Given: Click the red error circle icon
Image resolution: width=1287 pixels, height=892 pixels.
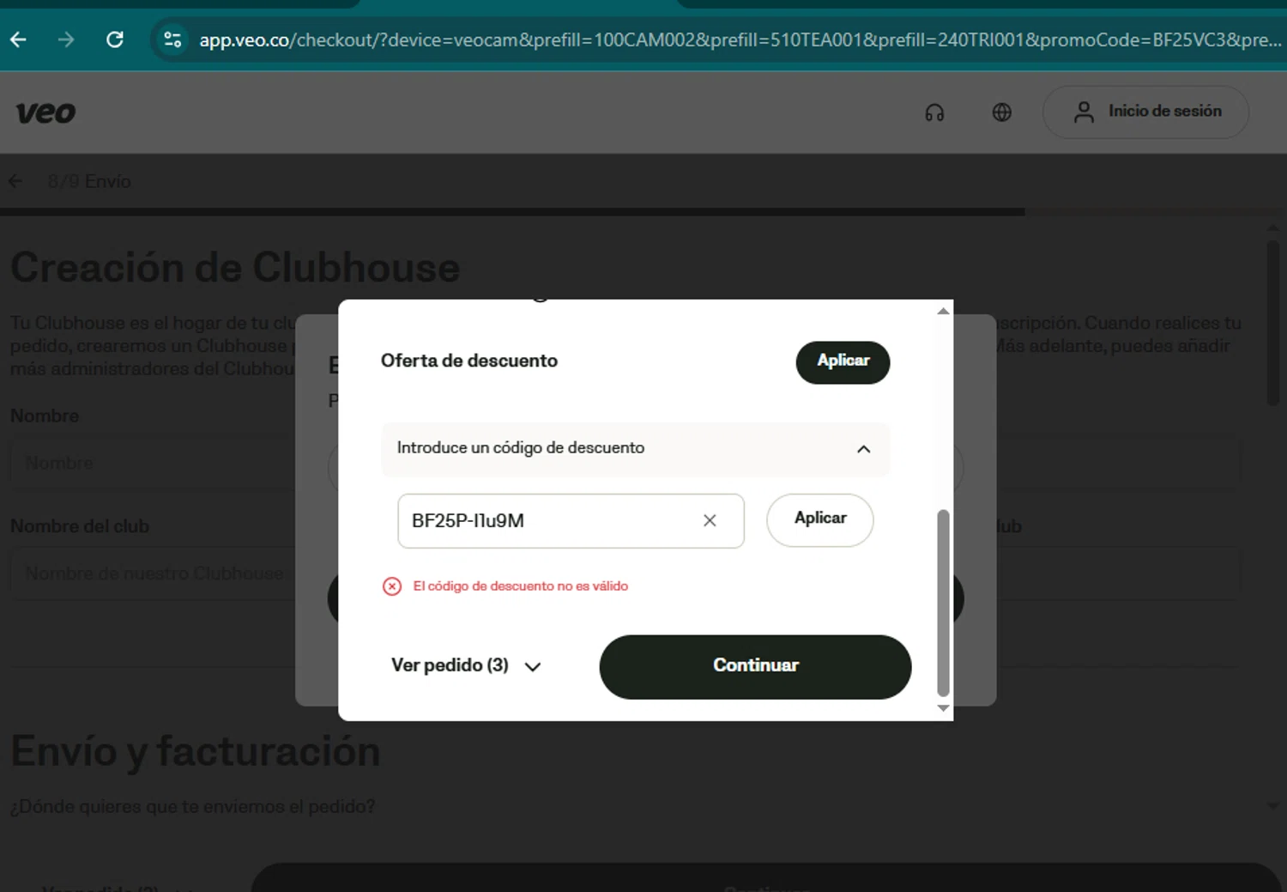Looking at the screenshot, I should 392,586.
